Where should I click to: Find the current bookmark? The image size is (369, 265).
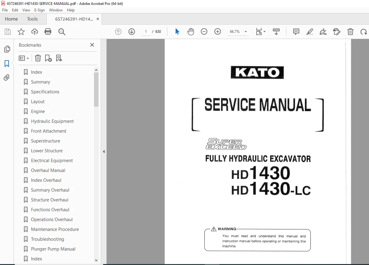(x=59, y=58)
